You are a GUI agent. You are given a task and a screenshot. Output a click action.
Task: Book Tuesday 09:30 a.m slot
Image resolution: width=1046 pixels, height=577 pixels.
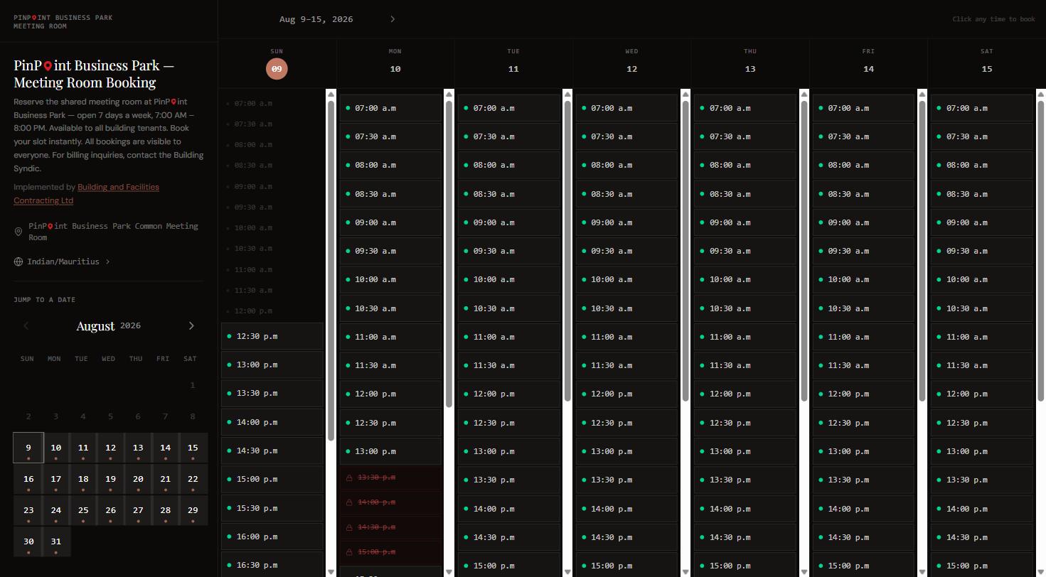point(509,251)
